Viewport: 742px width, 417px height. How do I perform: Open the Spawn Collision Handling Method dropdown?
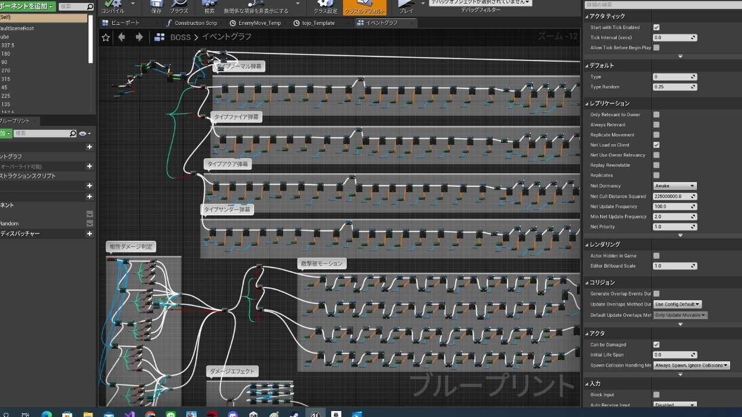pyautogui.click(x=691, y=365)
